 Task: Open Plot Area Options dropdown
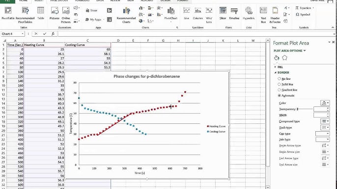(289, 51)
